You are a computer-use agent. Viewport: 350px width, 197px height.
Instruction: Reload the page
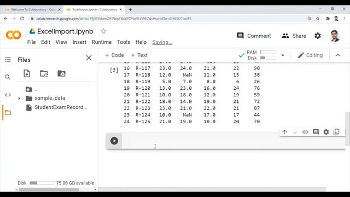(x=22, y=19)
